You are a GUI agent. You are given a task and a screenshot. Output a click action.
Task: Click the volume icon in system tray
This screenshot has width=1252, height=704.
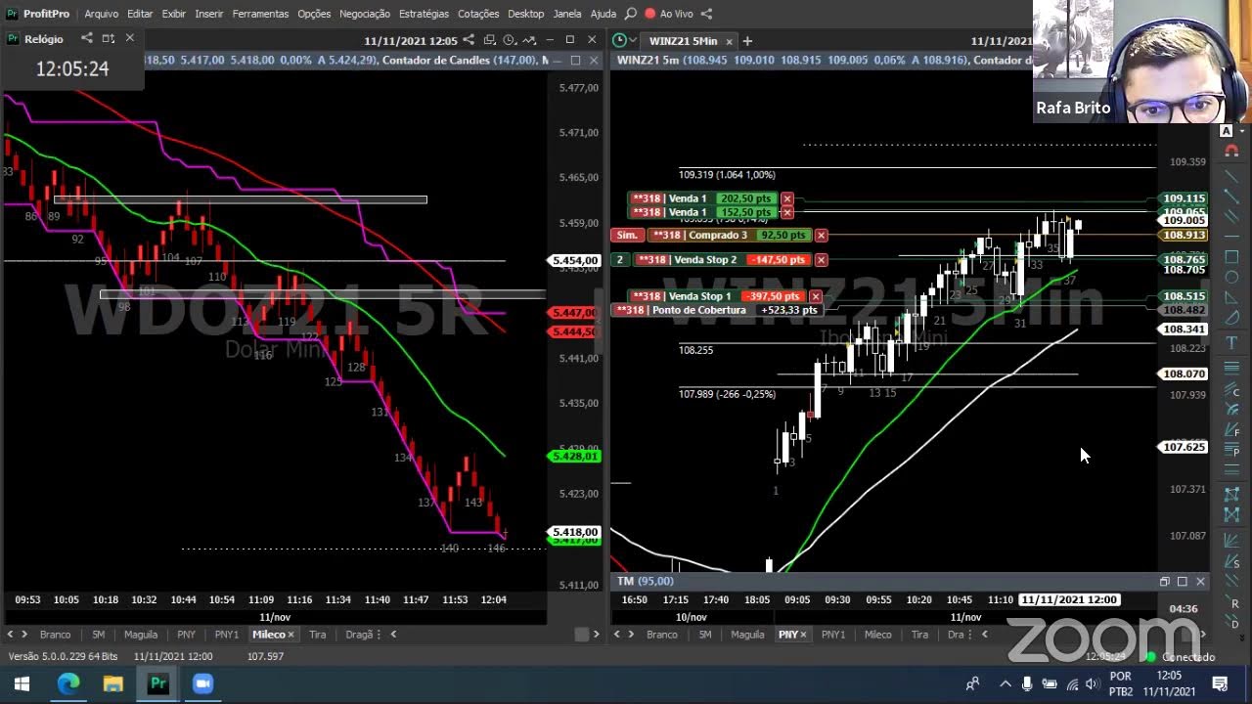point(1092,683)
